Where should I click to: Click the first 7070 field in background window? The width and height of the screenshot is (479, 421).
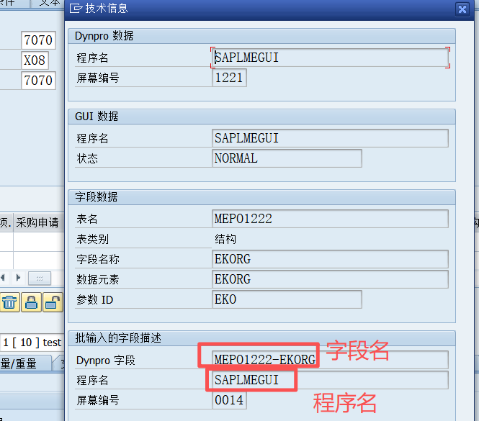coord(38,40)
